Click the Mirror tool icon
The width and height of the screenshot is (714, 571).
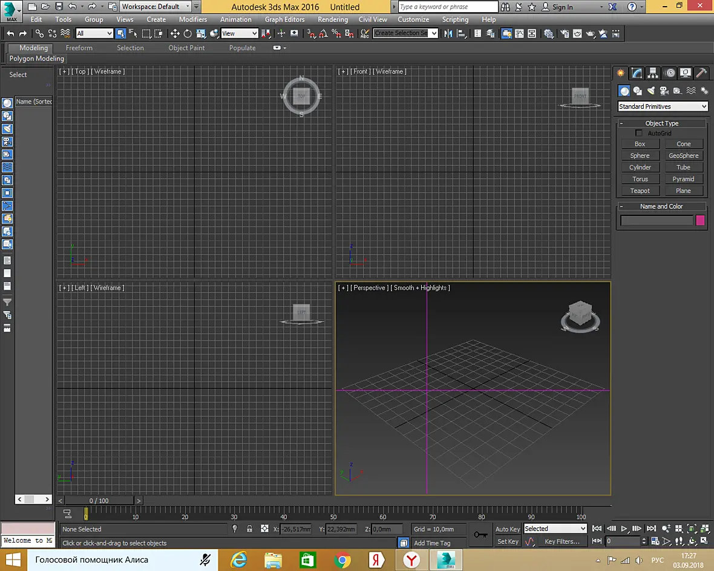click(x=448, y=34)
